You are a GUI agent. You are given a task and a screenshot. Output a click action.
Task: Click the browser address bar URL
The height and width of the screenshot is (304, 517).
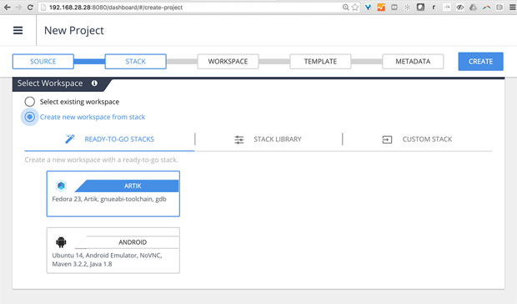pyautogui.click(x=116, y=8)
